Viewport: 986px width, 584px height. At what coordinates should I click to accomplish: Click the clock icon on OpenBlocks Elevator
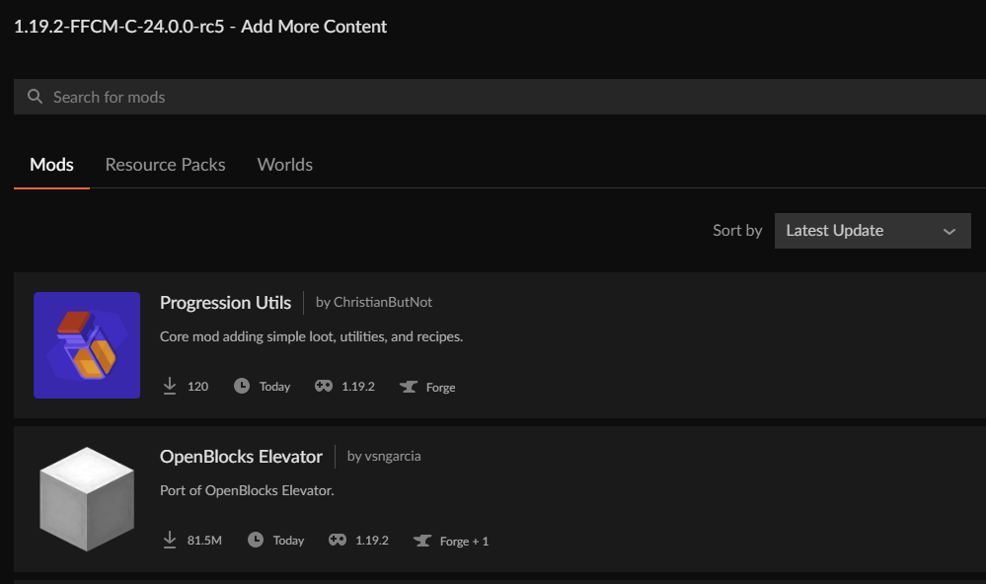tap(256, 540)
